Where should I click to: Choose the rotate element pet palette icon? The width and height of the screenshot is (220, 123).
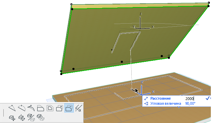pyautogui.click(x=22, y=118)
